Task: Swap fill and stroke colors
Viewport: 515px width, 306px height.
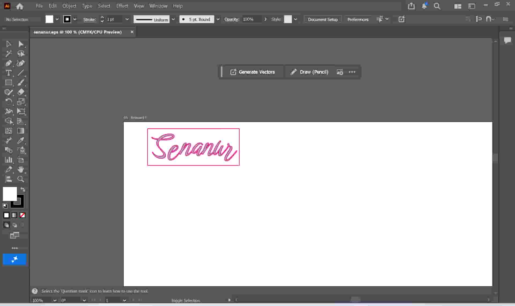Action: coord(23,189)
